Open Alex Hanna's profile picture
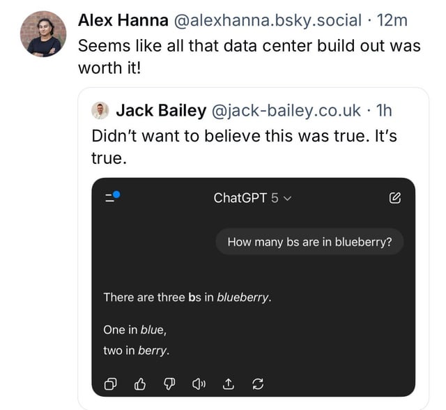 [43, 34]
